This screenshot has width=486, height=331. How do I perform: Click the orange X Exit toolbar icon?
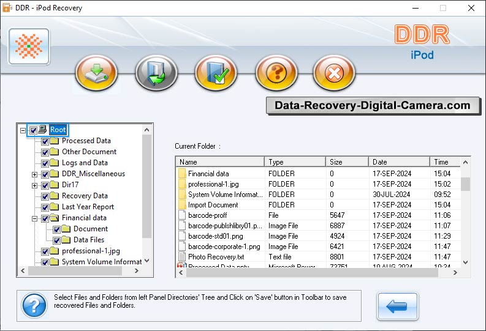click(334, 73)
